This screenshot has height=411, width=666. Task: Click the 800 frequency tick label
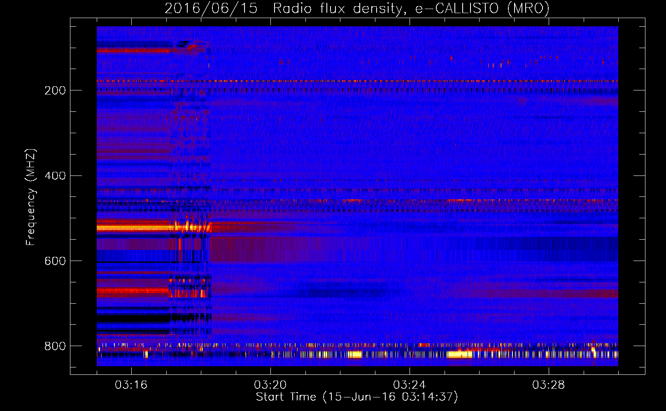pos(55,346)
